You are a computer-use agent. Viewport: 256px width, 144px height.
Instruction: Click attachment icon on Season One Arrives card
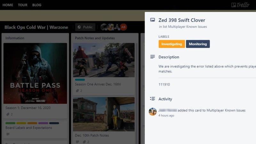click(77, 91)
